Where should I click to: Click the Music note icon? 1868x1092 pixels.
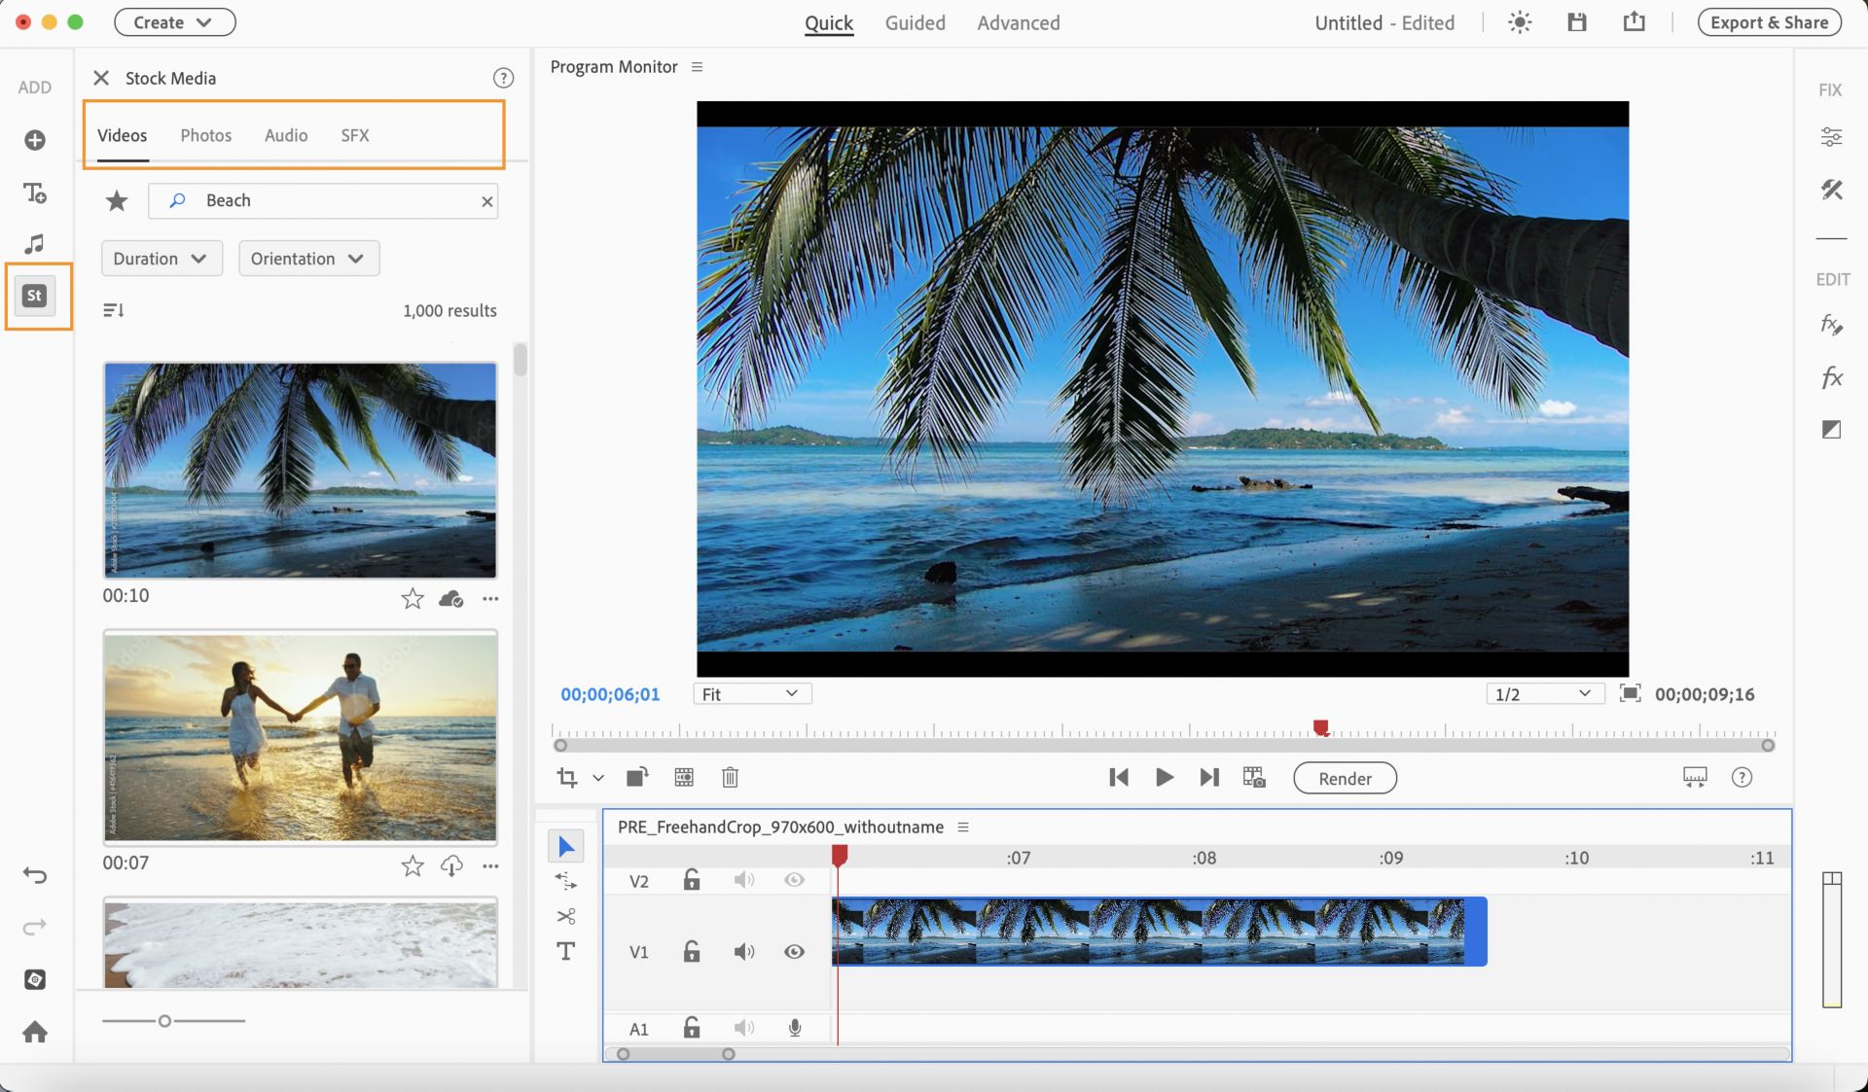(x=35, y=243)
